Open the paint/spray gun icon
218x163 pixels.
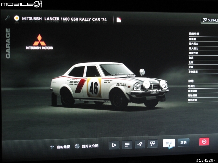pos(140,144)
